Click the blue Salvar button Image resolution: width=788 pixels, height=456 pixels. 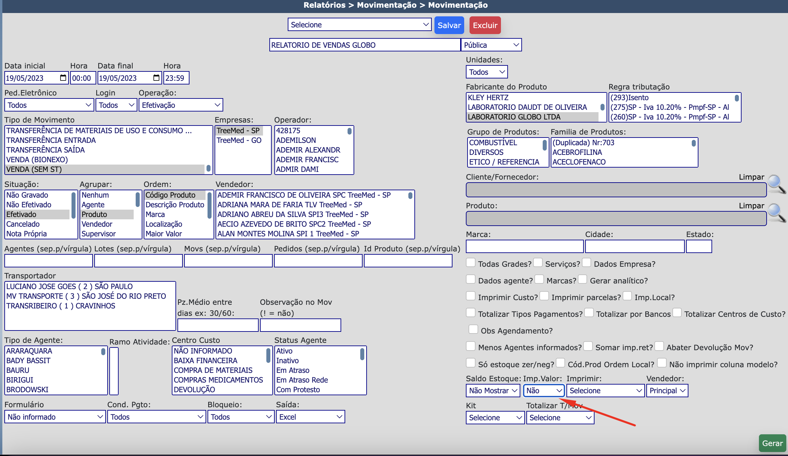[449, 25]
